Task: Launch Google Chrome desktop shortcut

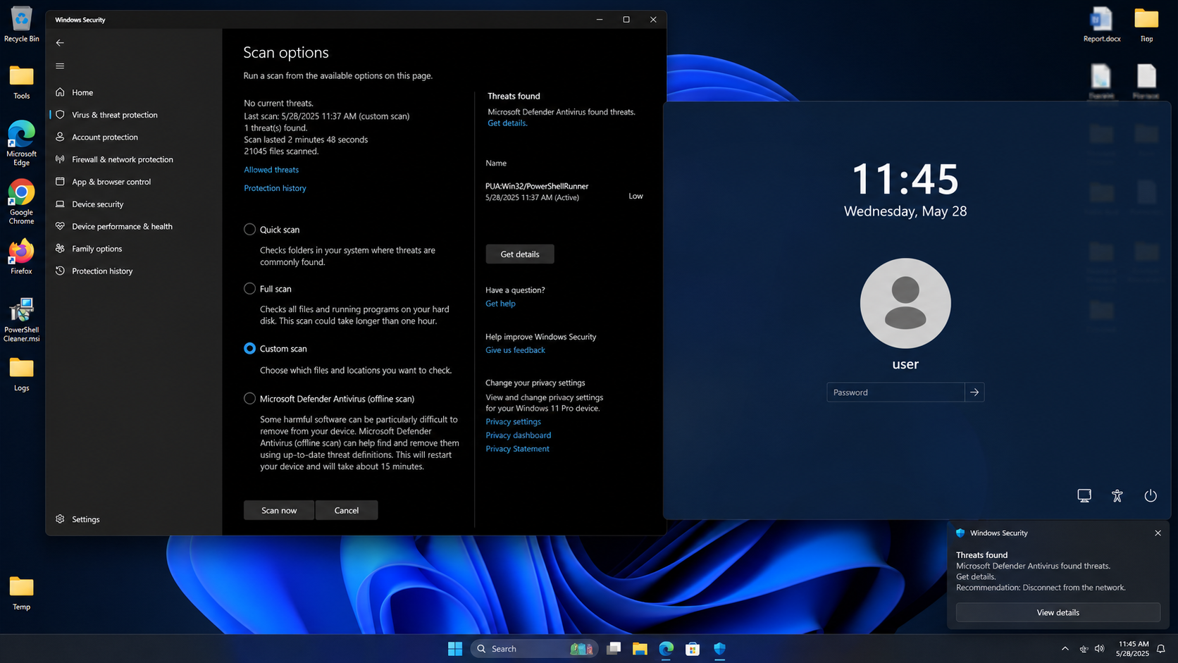Action: [x=21, y=202]
